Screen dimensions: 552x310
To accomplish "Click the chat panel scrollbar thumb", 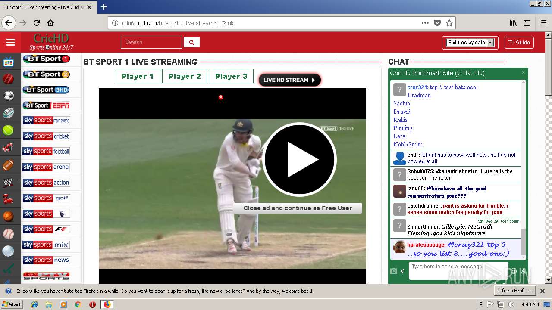I will pyautogui.click(x=524, y=242).
